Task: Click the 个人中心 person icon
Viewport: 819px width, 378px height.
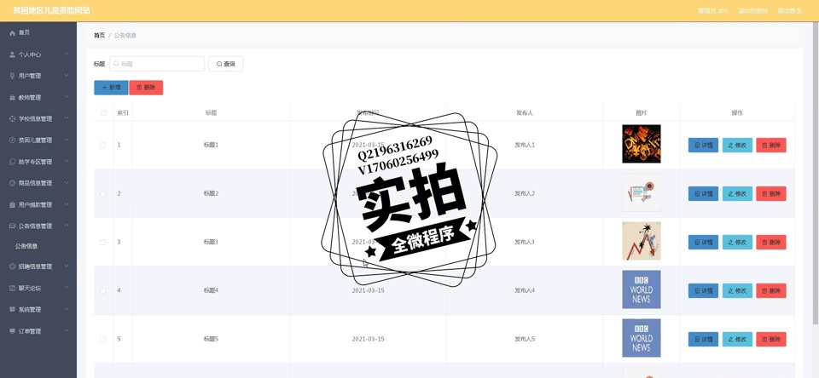Action: [12, 54]
